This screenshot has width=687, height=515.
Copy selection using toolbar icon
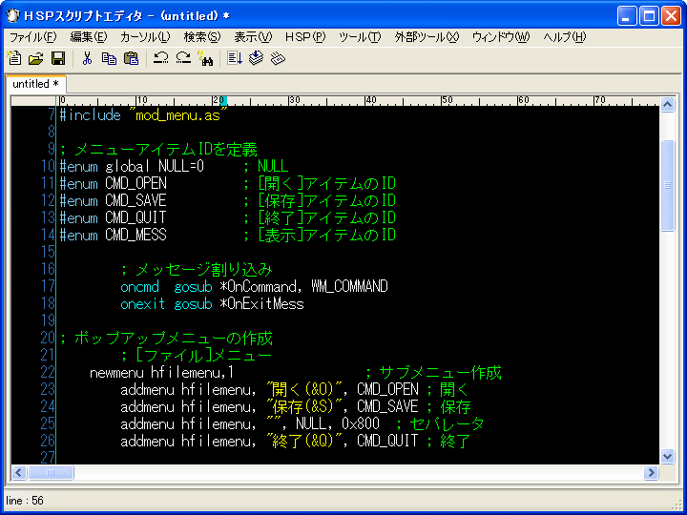click(109, 58)
